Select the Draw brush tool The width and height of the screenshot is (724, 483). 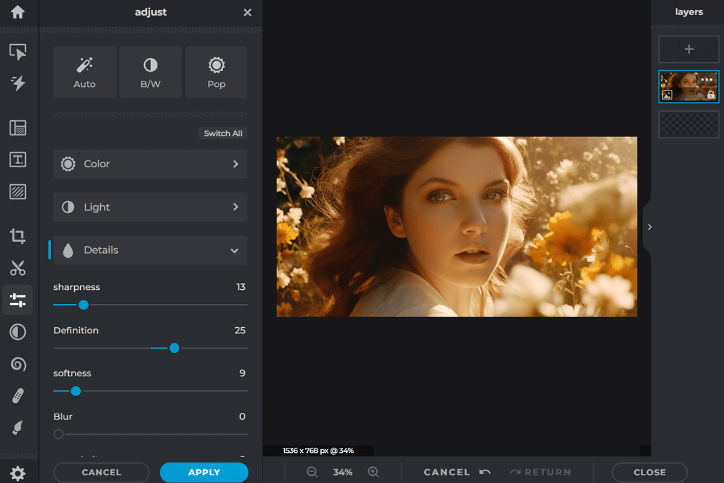coord(18,428)
